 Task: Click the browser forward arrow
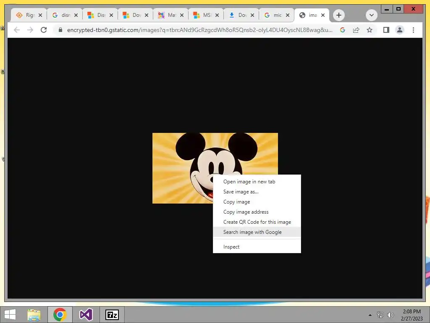pos(30,30)
